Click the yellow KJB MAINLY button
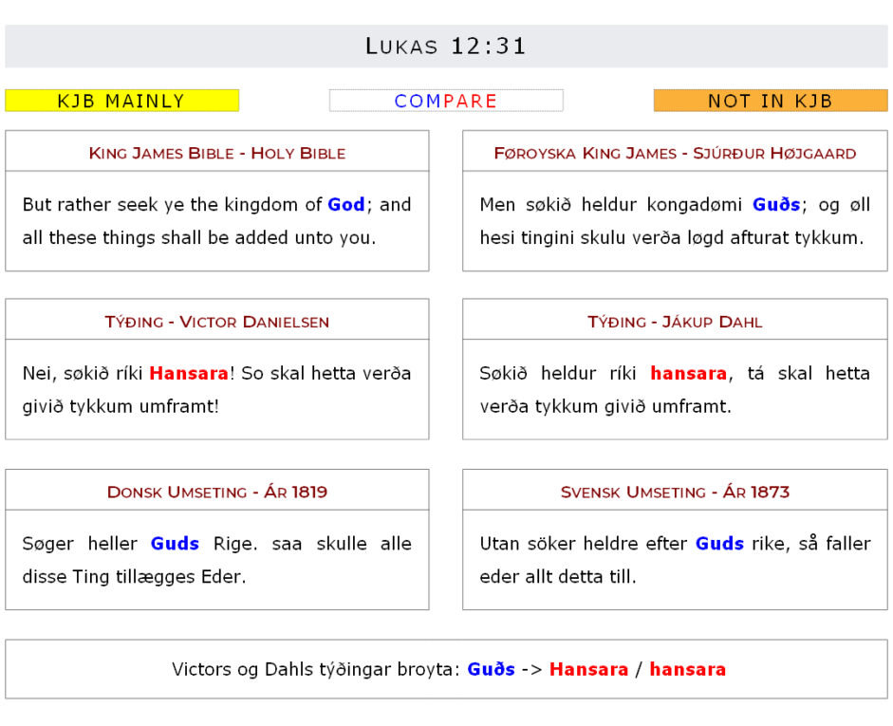This screenshot has height=726, width=893. [121, 101]
